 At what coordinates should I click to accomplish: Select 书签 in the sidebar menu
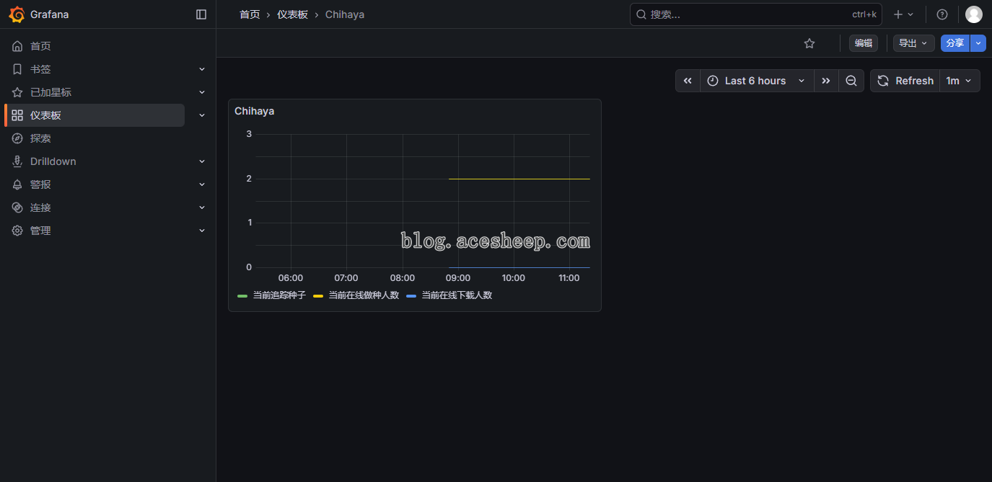40,68
